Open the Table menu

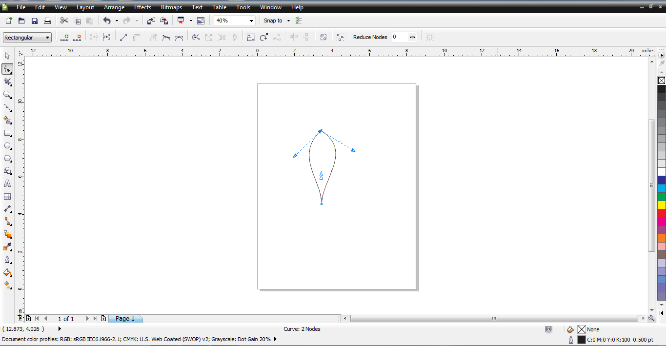pos(219,7)
